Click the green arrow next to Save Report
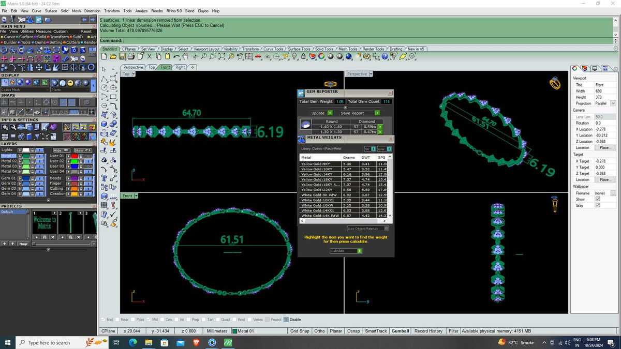Screen dimensions: 621x349 pos(377,113)
